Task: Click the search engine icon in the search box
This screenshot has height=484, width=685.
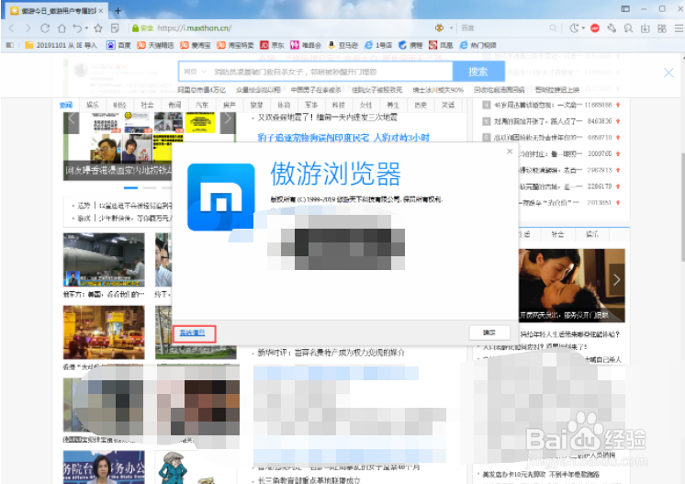Action: pyautogui.click(x=439, y=28)
